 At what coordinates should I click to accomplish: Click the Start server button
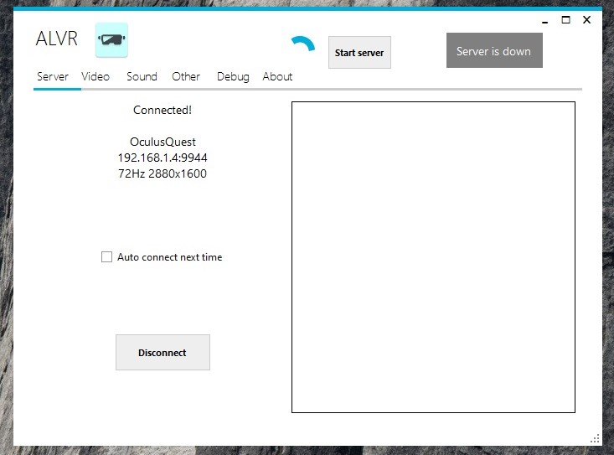coord(359,53)
